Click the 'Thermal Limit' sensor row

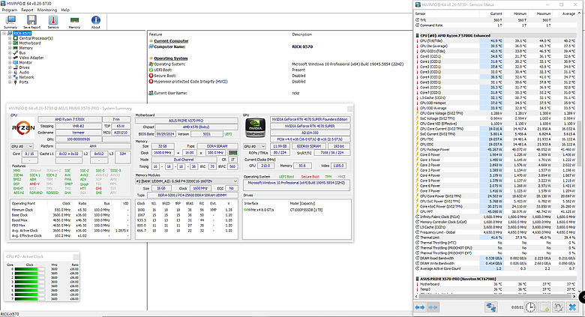(496, 238)
